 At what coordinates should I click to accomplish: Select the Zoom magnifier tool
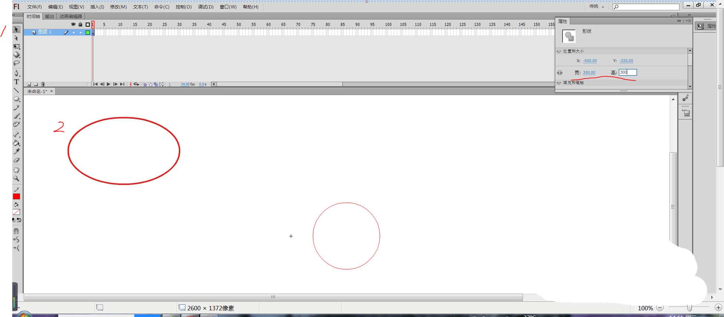pyautogui.click(x=16, y=178)
